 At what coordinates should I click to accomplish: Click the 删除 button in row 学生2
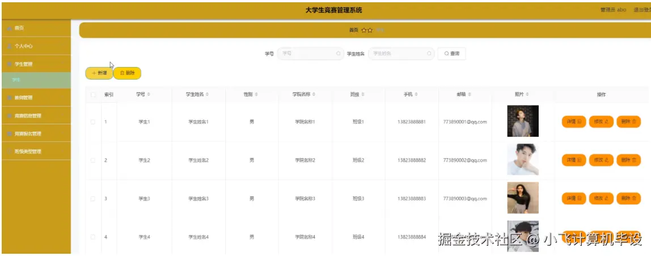click(x=628, y=160)
